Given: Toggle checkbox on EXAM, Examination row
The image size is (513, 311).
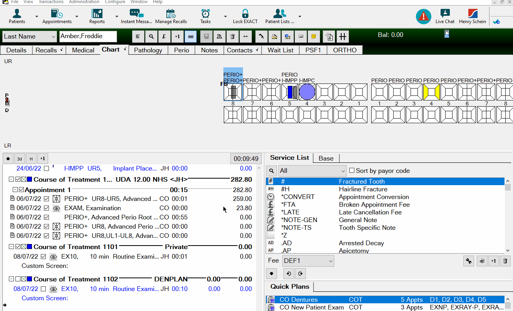Looking at the screenshot, I should 46,208.
